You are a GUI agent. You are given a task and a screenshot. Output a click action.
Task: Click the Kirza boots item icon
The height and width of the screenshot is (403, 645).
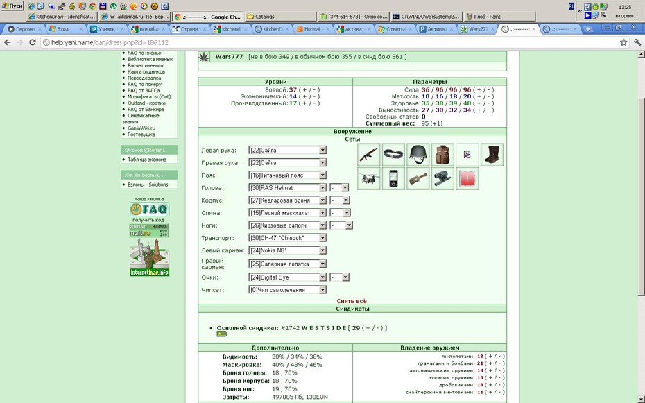tap(492, 155)
